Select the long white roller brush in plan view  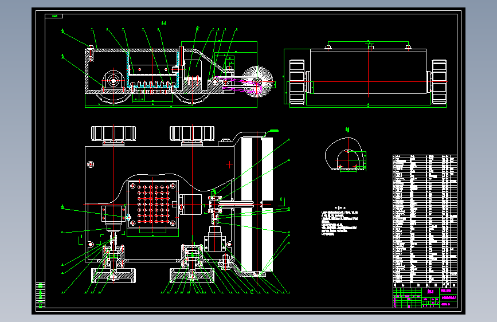pos(257,204)
